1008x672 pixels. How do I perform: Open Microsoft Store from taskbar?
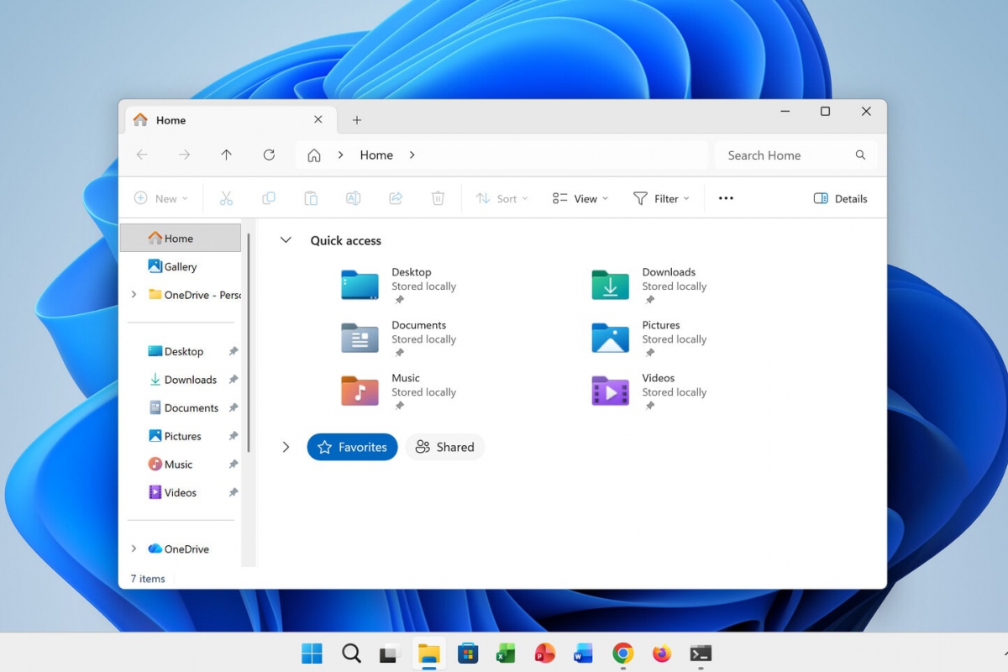[468, 654]
